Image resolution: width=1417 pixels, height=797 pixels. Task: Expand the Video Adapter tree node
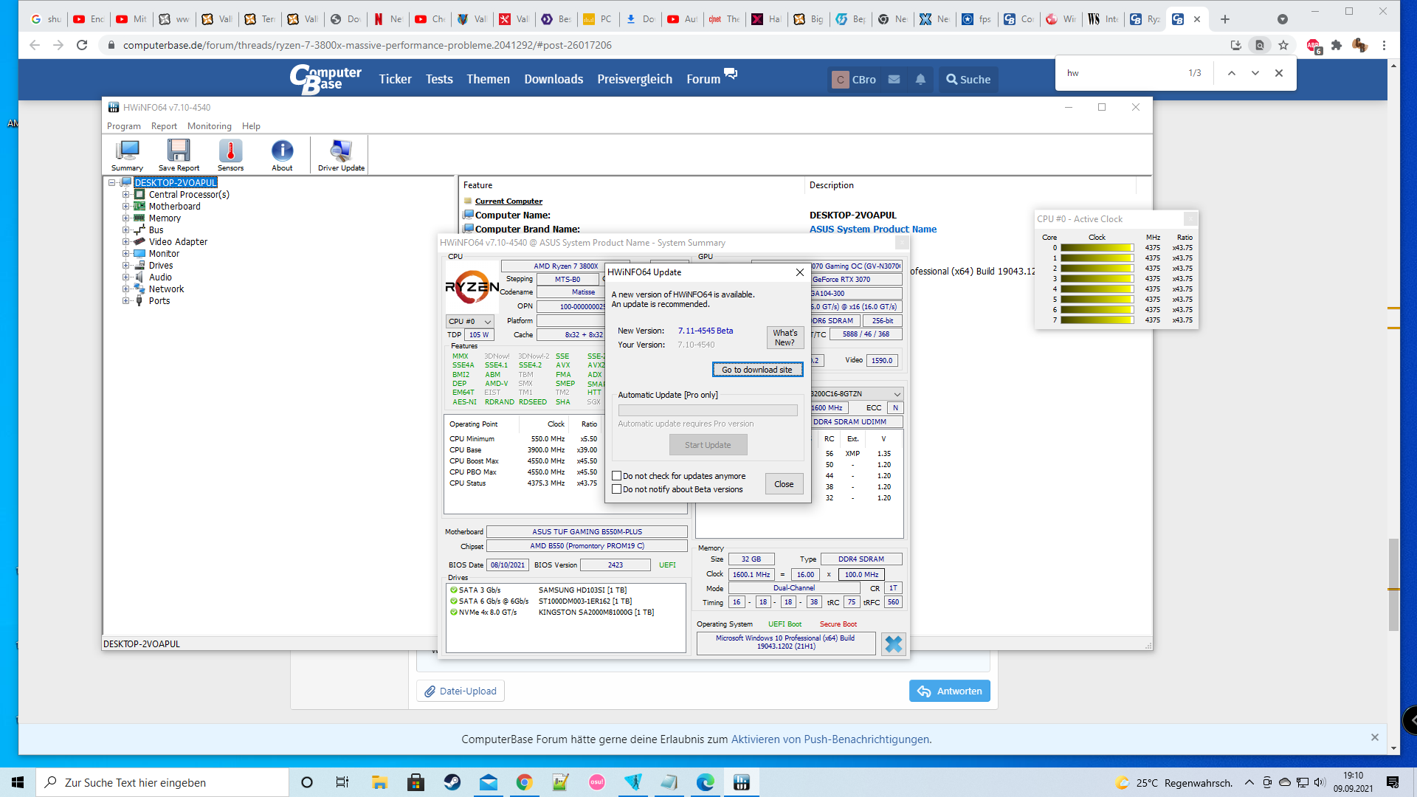[125, 242]
